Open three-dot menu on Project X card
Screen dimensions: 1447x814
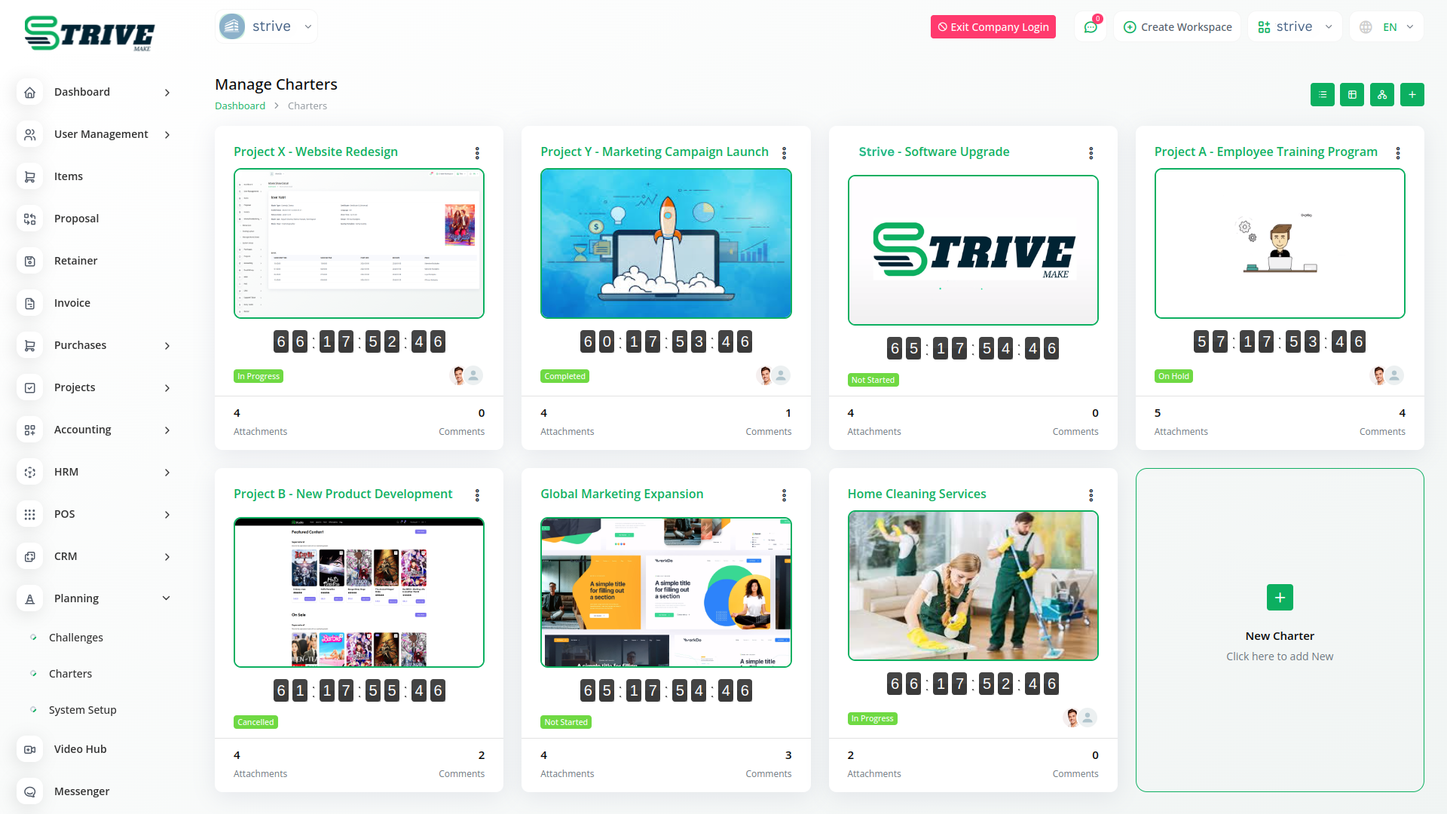(477, 153)
